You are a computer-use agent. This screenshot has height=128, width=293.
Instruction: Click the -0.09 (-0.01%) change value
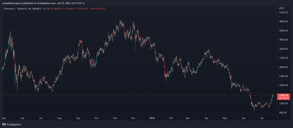click(x=97, y=9)
